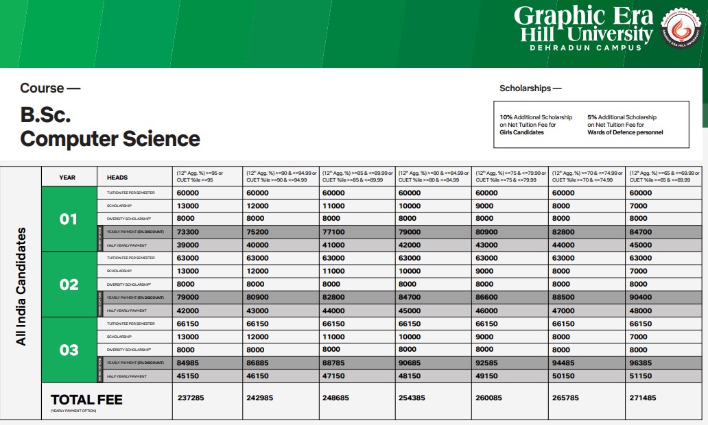Click the total fee value 260085
Viewport: 708px width, 425px height.
pyautogui.click(x=488, y=398)
